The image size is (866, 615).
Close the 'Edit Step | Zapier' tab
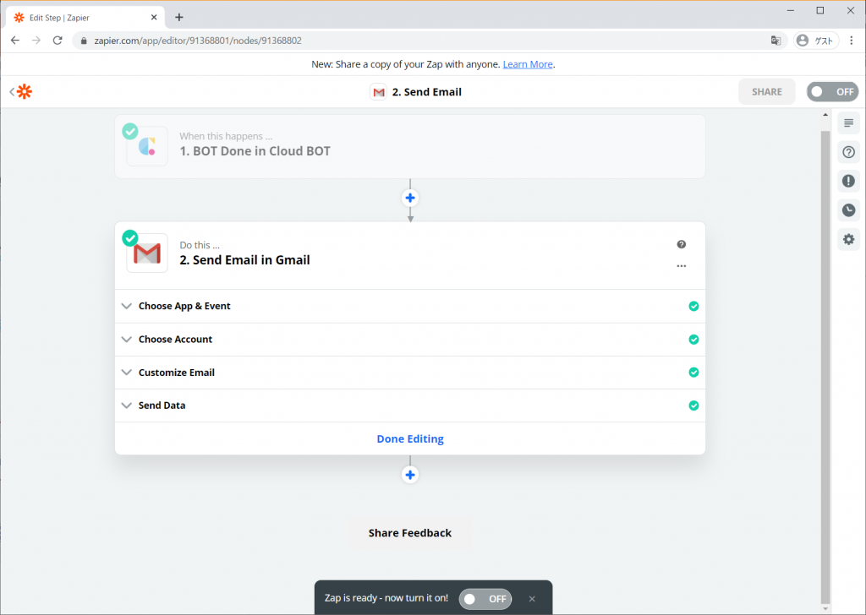click(154, 18)
